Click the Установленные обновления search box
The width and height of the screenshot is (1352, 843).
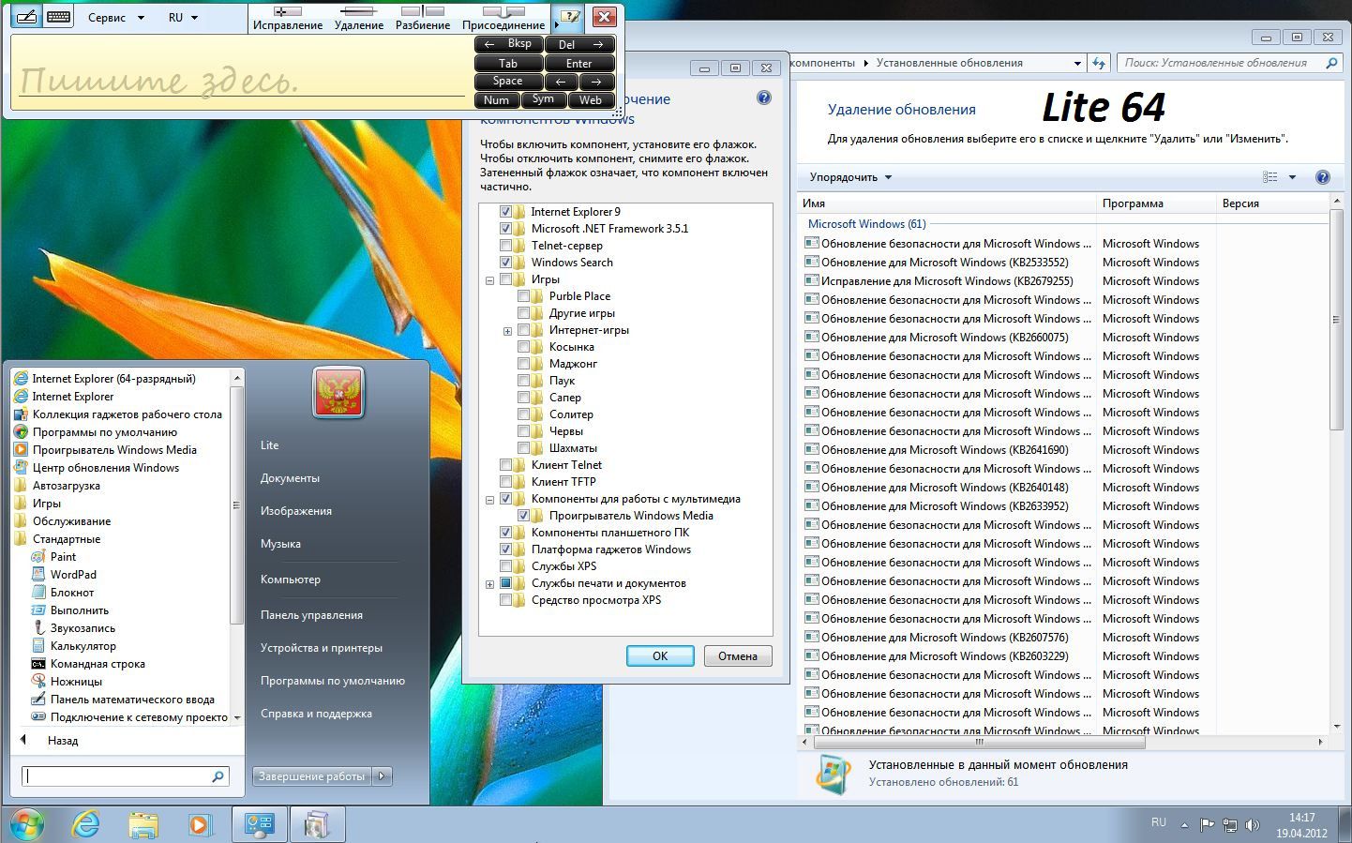pos(1229,63)
